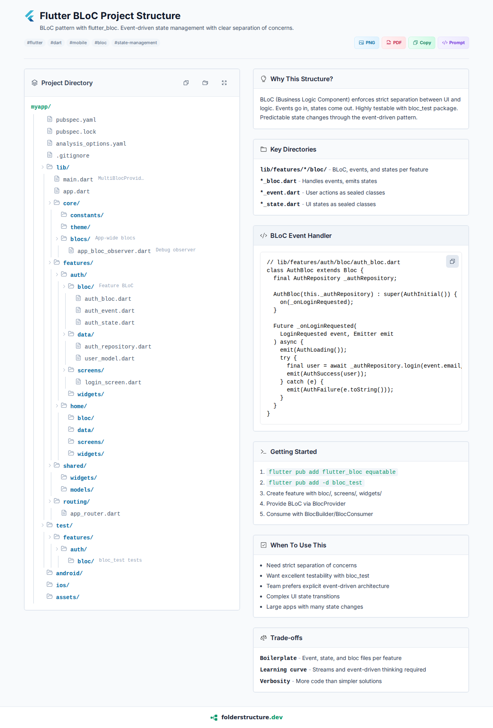Copy the BLoC Event Handler code snippet
Screen dimensions: 493x728
pyautogui.click(x=452, y=261)
